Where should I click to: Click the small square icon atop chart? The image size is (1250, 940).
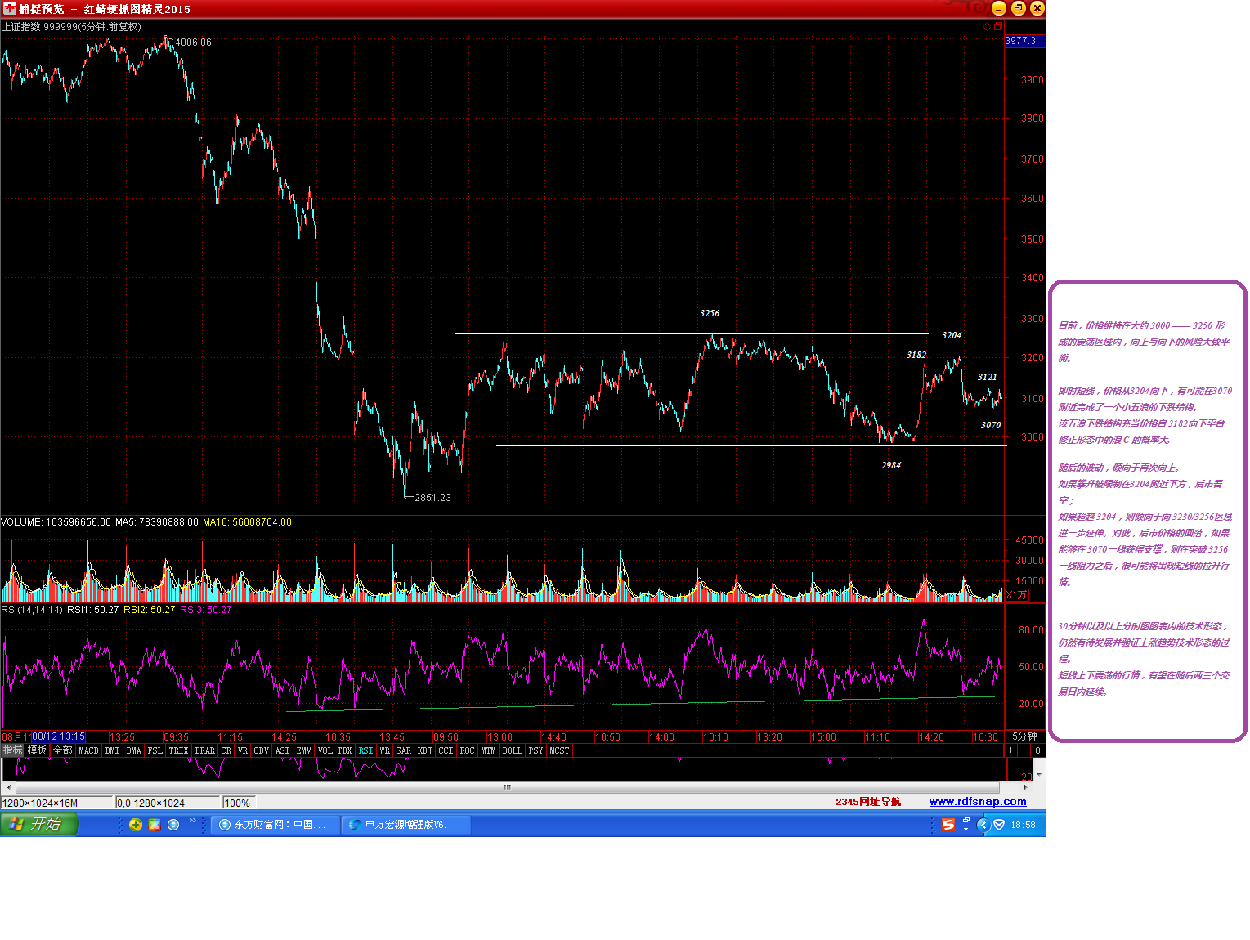tap(997, 27)
